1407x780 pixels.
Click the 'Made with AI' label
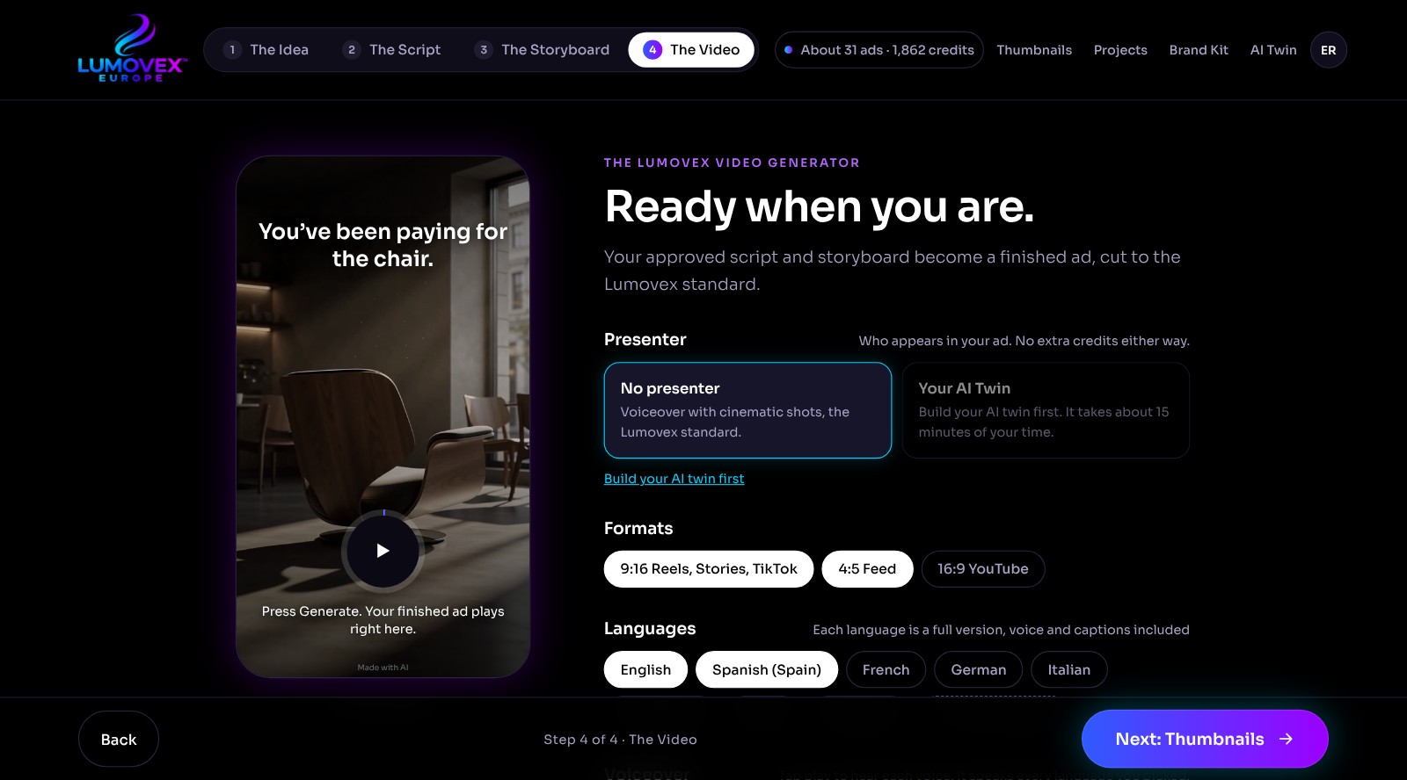coord(383,668)
